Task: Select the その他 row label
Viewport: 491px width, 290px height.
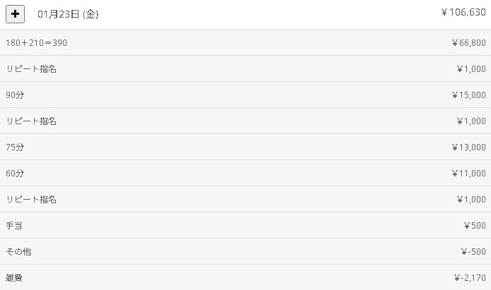Action: click(18, 252)
